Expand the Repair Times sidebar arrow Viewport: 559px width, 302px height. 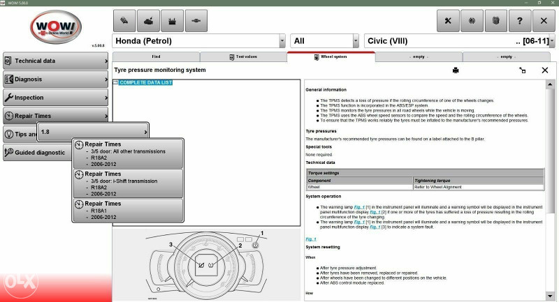point(106,116)
